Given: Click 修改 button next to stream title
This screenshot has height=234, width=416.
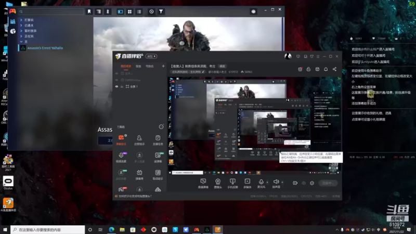Looking at the screenshot, I should (222, 67).
